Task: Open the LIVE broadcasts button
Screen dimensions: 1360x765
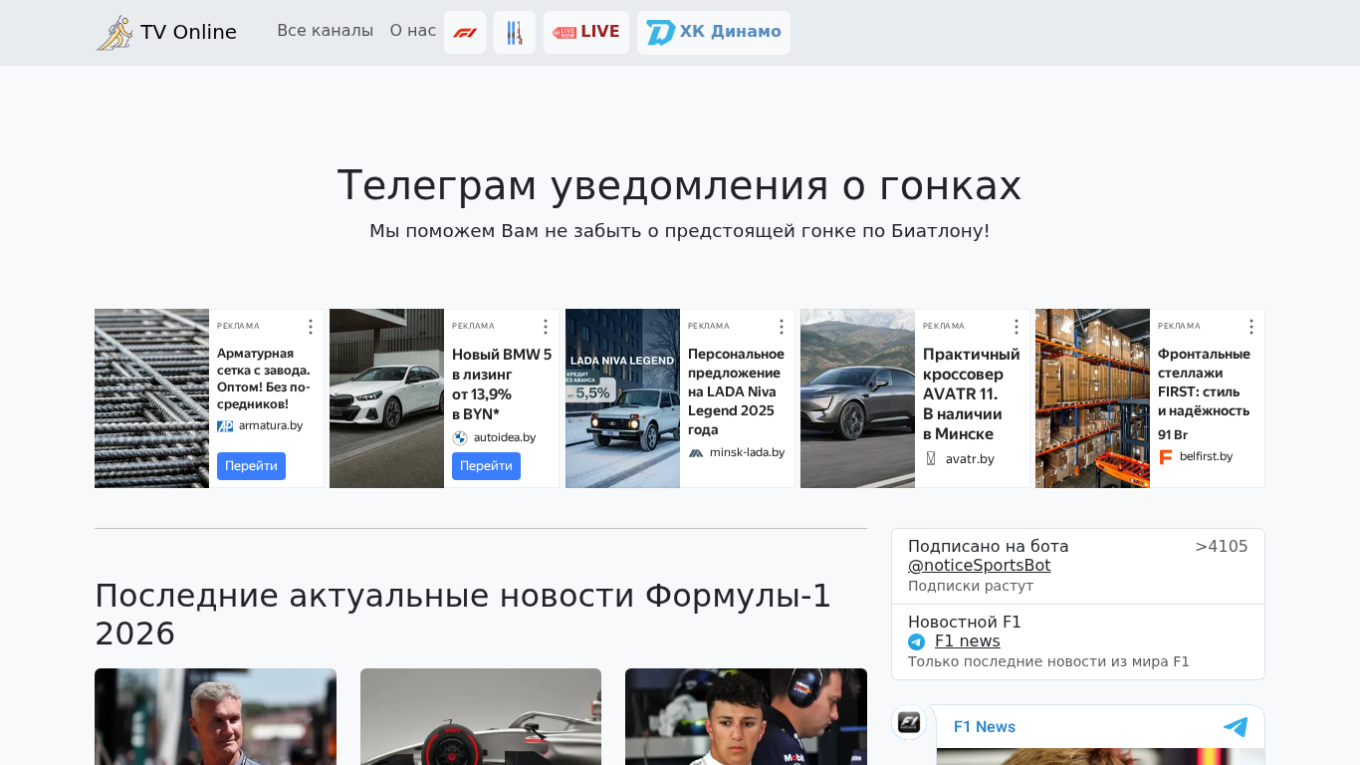Action: [586, 33]
